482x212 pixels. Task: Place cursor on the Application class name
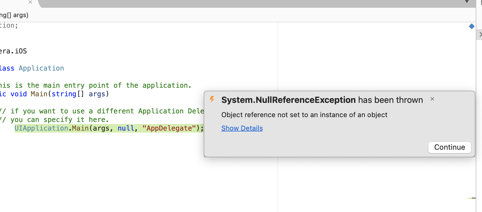[41, 68]
